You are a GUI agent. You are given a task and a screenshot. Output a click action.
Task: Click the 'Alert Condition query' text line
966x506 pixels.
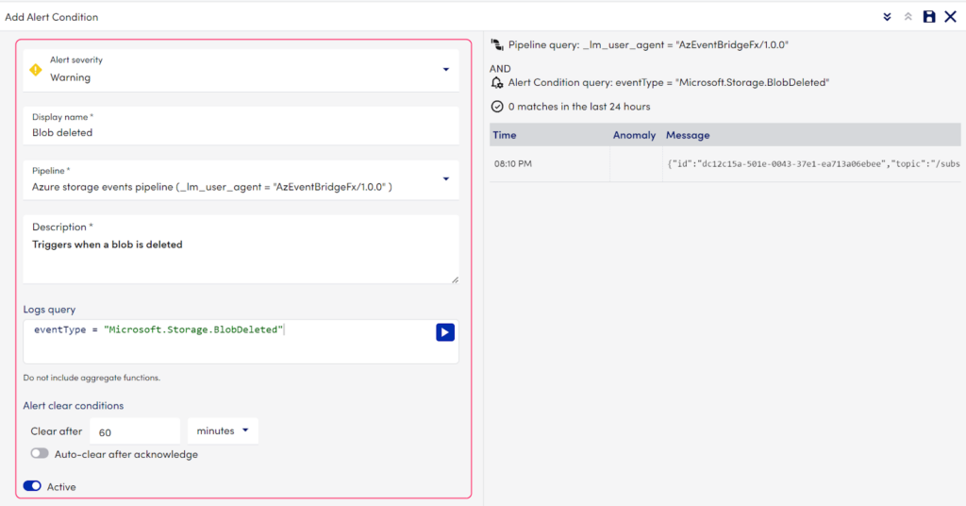pos(669,82)
